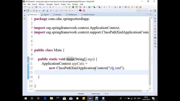Click the green Spring Boot dashboard icon
This screenshot has width=180, height=101.
[73, 7]
